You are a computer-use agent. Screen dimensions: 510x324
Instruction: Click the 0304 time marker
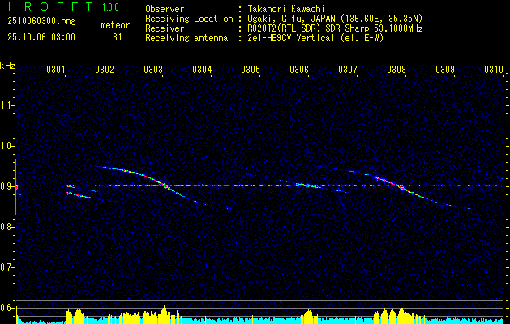(x=202, y=69)
